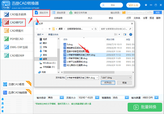Click the 批量转换 button
The image size is (164, 114).
coord(145,107)
